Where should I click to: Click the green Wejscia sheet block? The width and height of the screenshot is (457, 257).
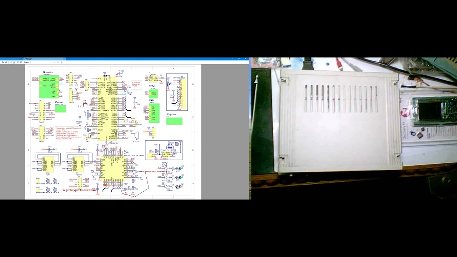tap(174, 121)
